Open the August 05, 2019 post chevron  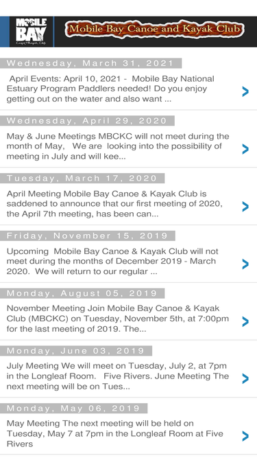coord(245,321)
